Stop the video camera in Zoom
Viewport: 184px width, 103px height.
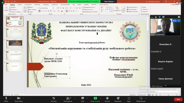tap(19, 99)
